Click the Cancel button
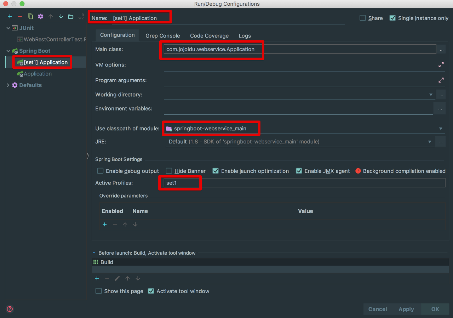453x318 pixels. coord(378,309)
